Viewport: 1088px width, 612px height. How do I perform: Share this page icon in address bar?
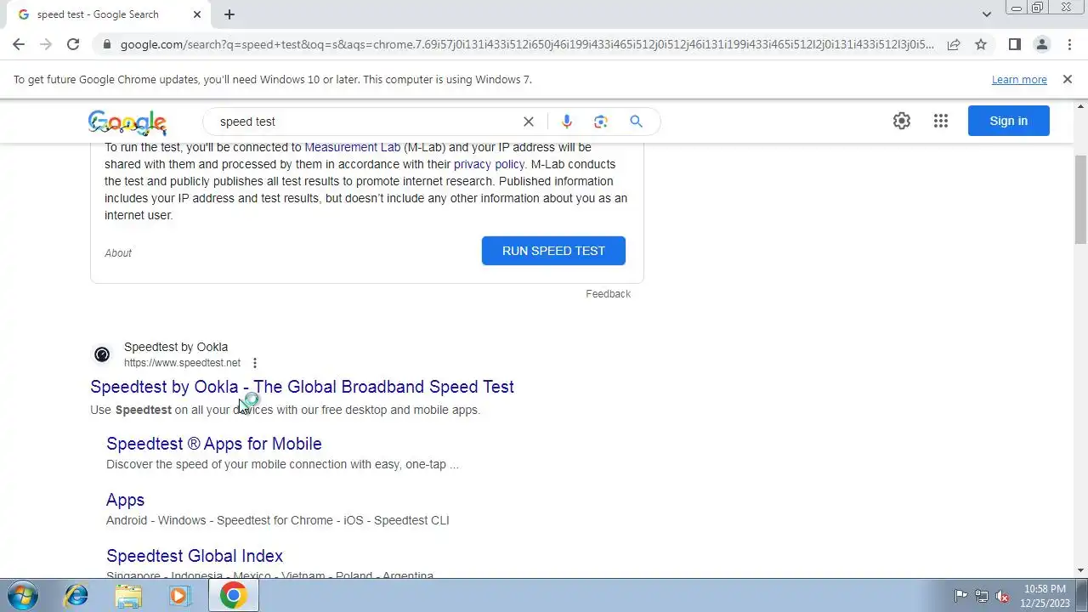pyautogui.click(x=954, y=44)
